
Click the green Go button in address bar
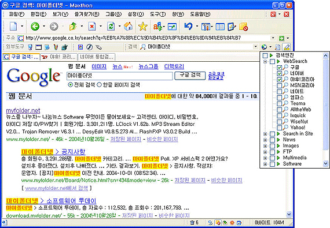281,38
